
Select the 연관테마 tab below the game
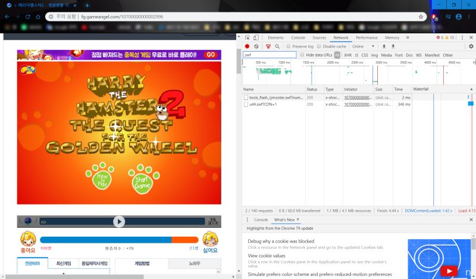click(33, 263)
